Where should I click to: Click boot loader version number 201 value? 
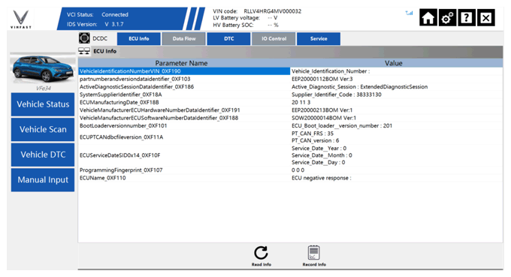(342, 126)
